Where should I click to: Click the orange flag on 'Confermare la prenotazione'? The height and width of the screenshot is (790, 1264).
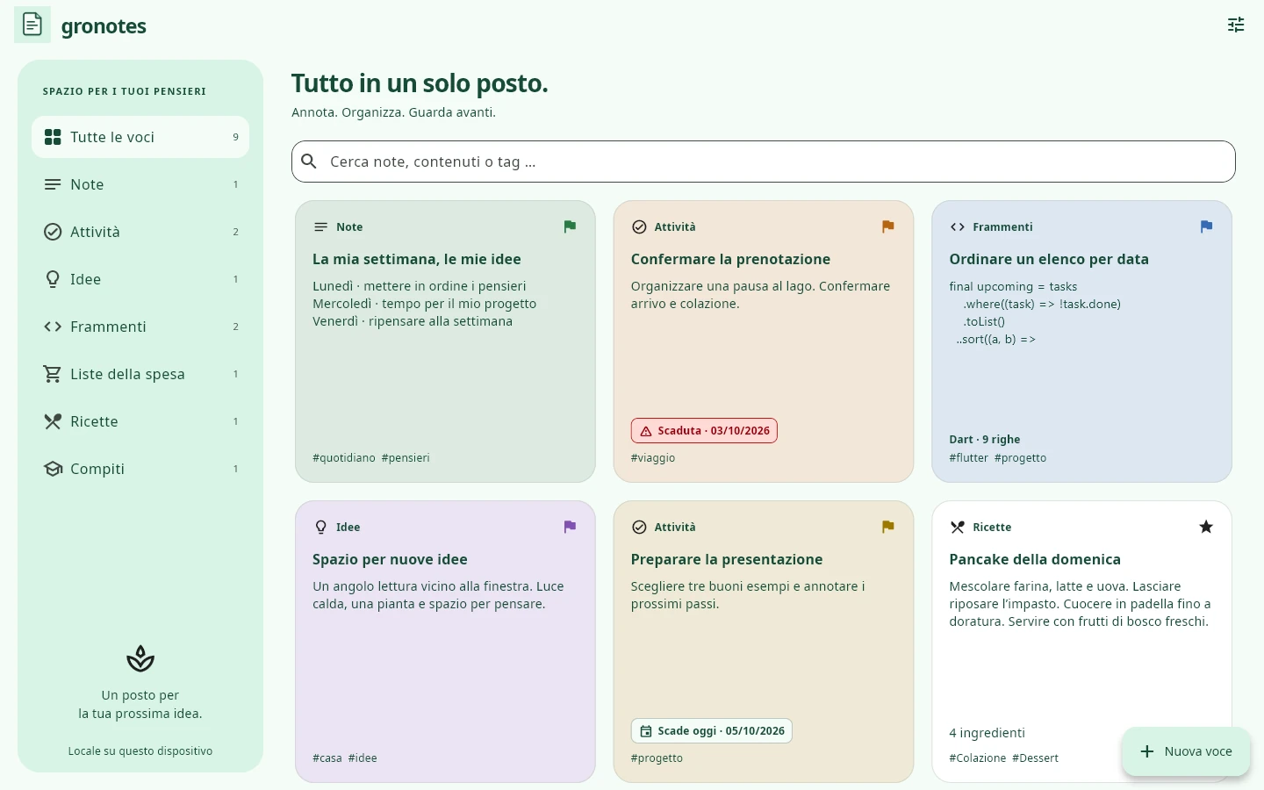887,226
